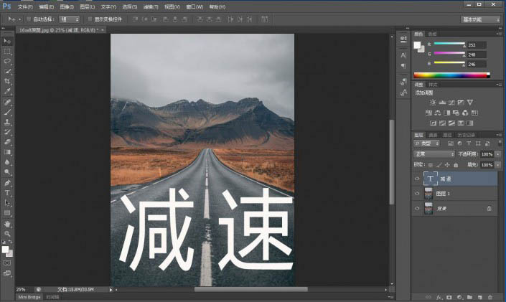Open the blend mode 正常 dropdown

click(x=434, y=154)
